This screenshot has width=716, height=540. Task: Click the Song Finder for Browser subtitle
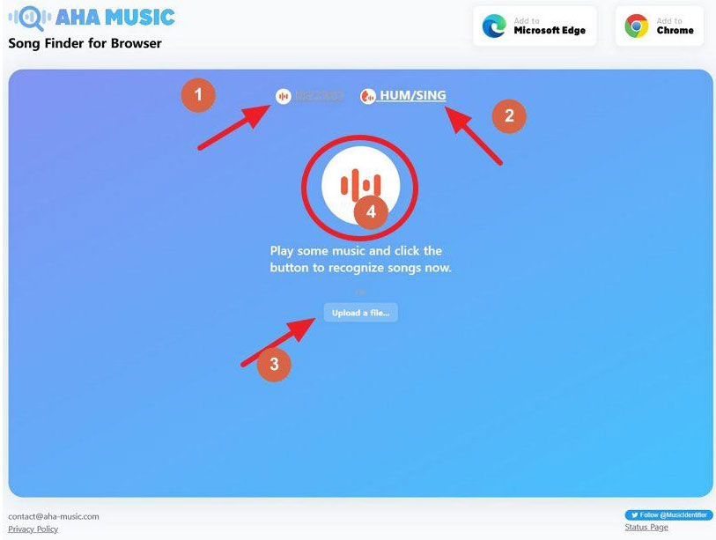tap(85, 43)
